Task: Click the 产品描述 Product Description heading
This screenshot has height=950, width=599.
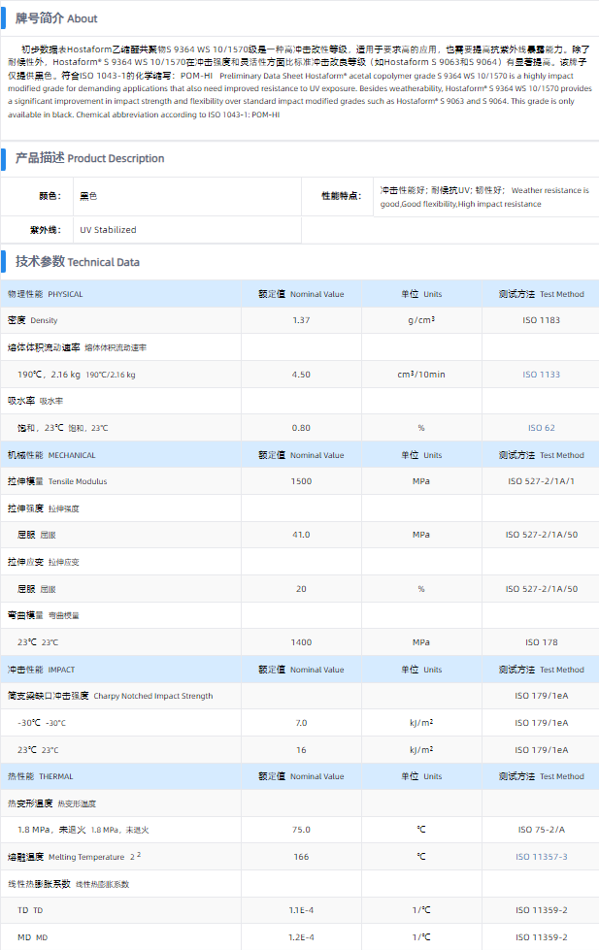Action: click(x=89, y=158)
